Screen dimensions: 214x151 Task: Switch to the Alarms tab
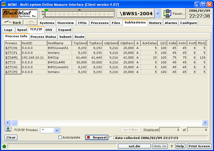click(171, 23)
